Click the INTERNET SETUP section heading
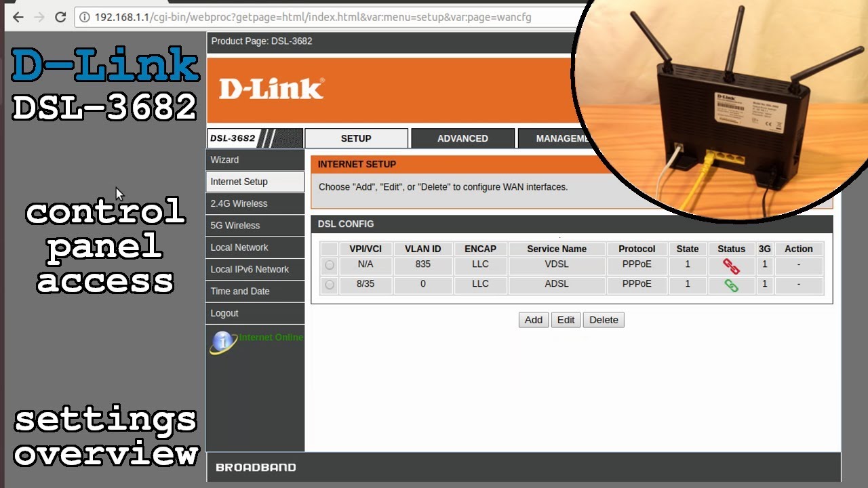Viewport: 868px width, 488px height. [357, 164]
